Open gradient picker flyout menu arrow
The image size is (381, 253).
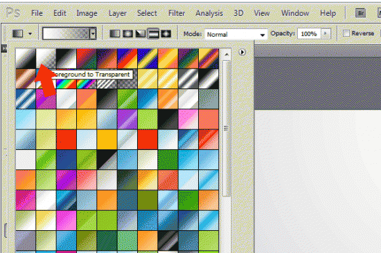[x=242, y=52]
